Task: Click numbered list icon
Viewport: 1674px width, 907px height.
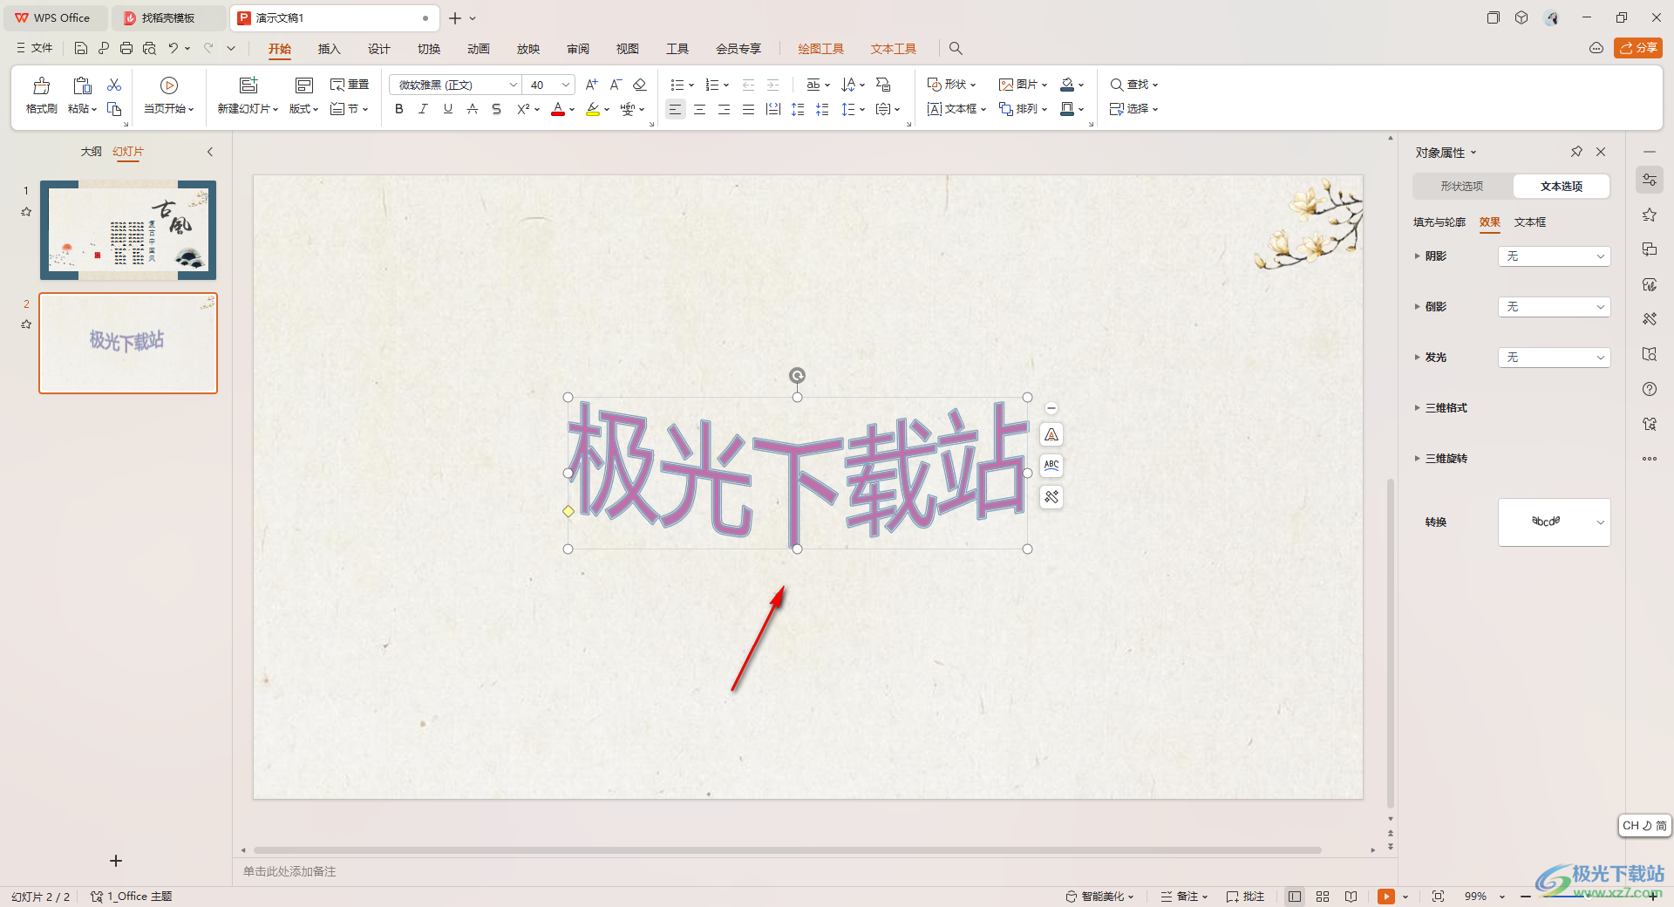Action: 712,85
